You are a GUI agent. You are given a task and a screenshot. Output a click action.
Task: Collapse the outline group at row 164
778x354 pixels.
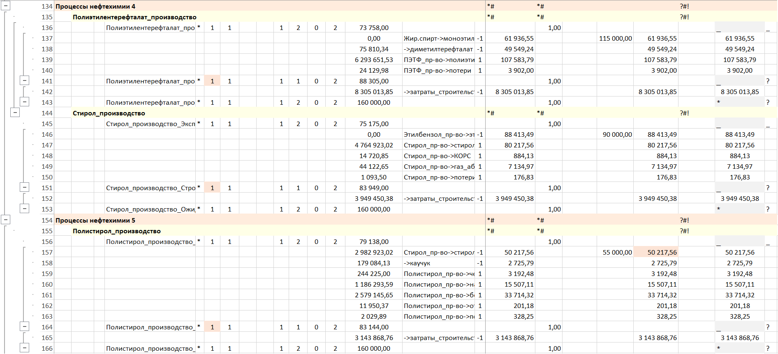pyautogui.click(x=25, y=326)
